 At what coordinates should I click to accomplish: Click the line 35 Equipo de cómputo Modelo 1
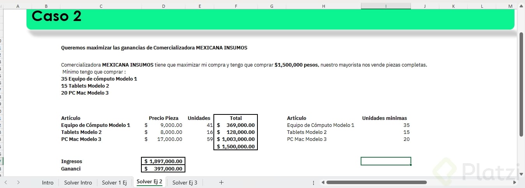(99, 79)
